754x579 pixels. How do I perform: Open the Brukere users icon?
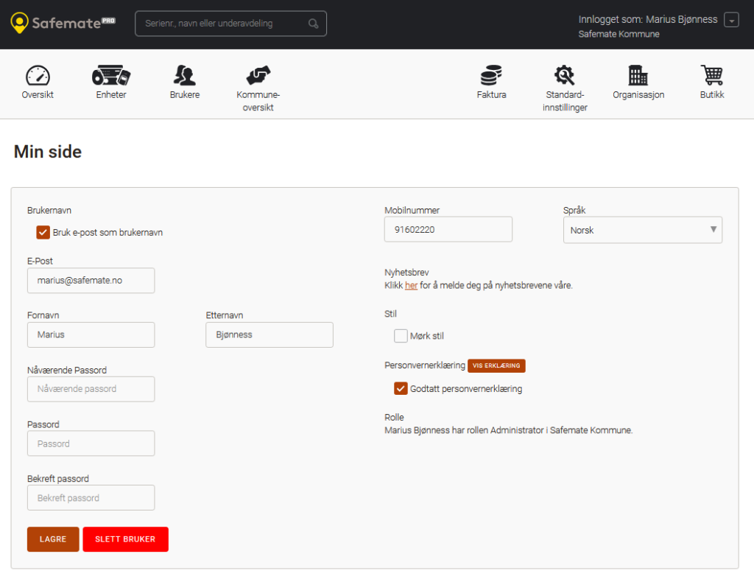click(x=185, y=75)
